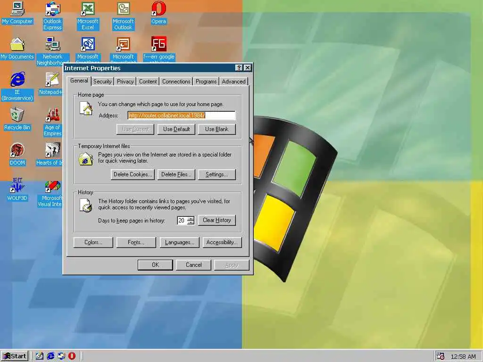Click the Temporary Internet files folder icon
This screenshot has width=483, height=362.
coord(86,159)
